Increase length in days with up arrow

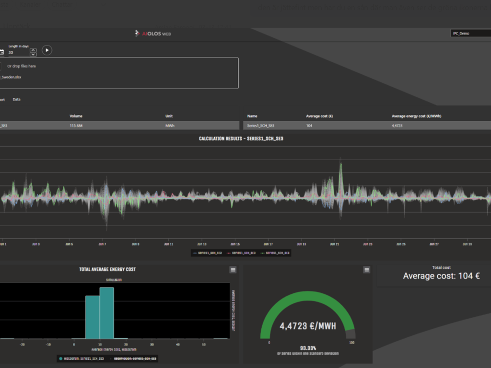coord(33,50)
